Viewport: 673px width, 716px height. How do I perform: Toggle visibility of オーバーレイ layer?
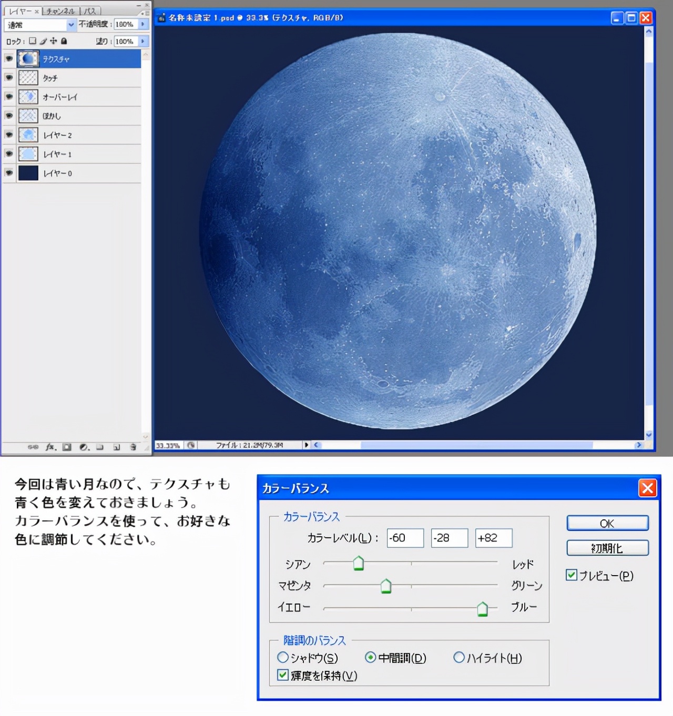[9, 96]
